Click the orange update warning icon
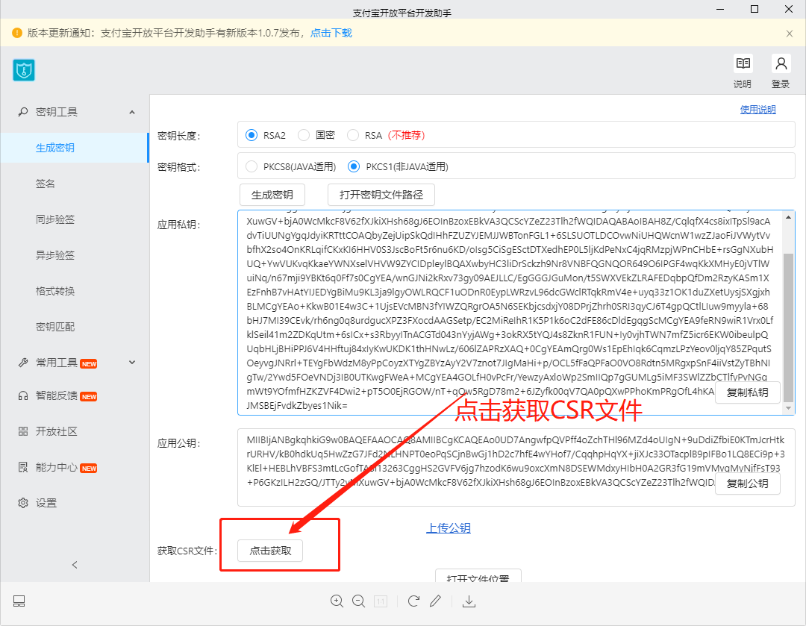Viewport: 806px width, 626px height. tap(17, 33)
